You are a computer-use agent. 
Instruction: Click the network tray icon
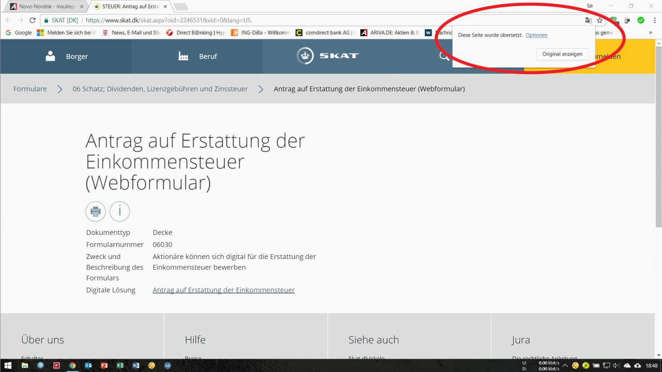pyautogui.click(x=606, y=365)
